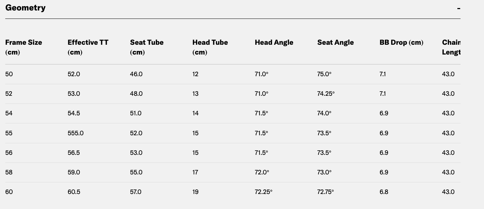Image resolution: width=484 pixels, height=209 pixels.
Task: Click frame size 50 row label
Action: coord(9,74)
